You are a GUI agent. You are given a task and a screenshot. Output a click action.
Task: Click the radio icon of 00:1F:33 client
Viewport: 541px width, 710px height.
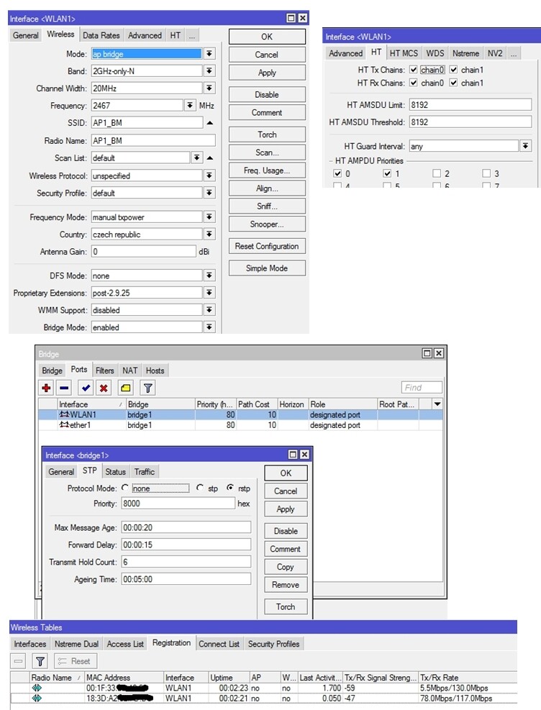point(37,688)
